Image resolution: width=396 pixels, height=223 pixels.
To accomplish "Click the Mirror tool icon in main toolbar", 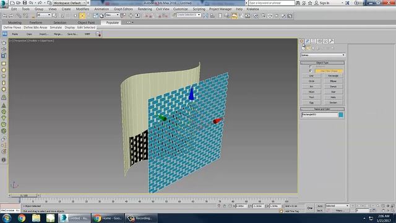I will (205, 15).
